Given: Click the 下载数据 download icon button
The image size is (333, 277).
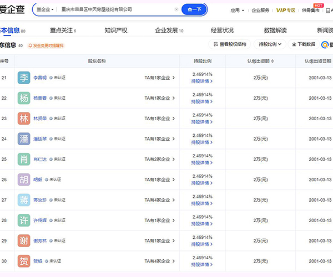Looking at the screenshot, I should (x=302, y=44).
